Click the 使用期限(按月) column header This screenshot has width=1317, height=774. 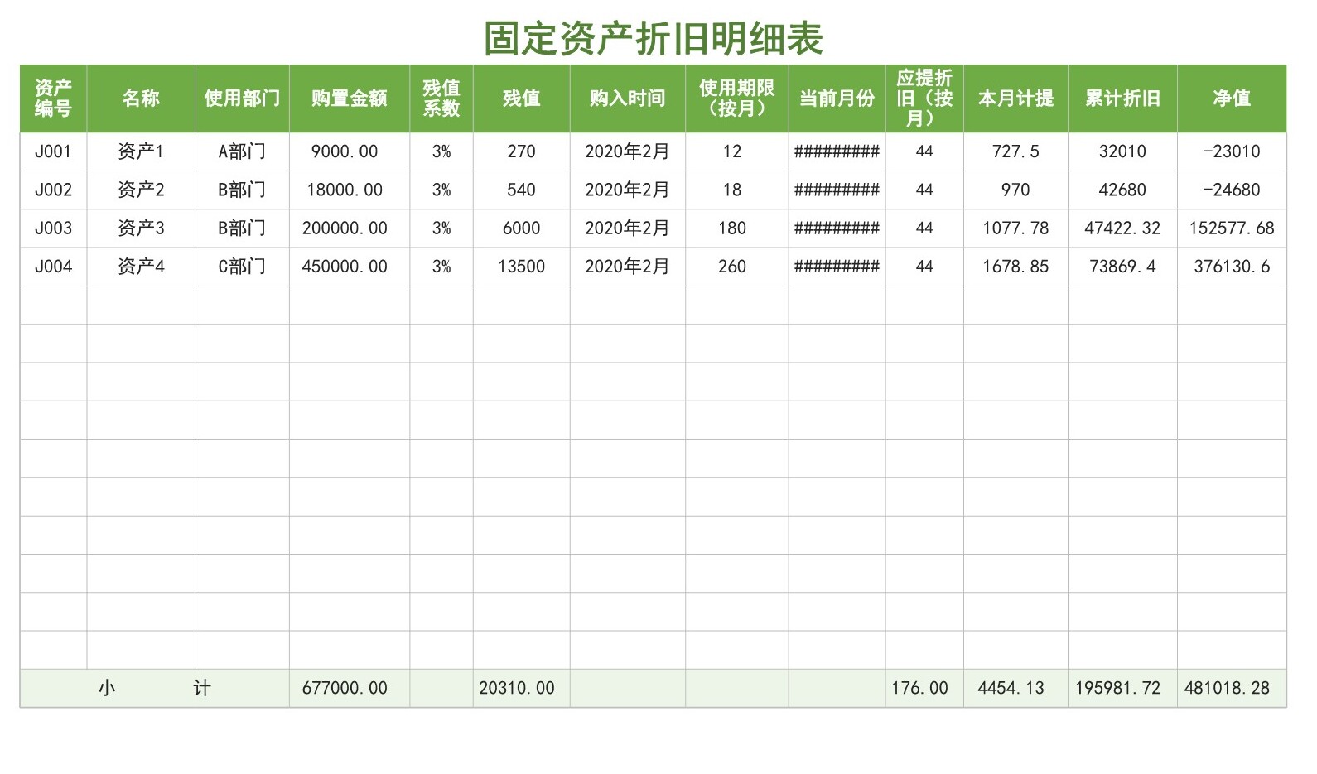coord(736,99)
